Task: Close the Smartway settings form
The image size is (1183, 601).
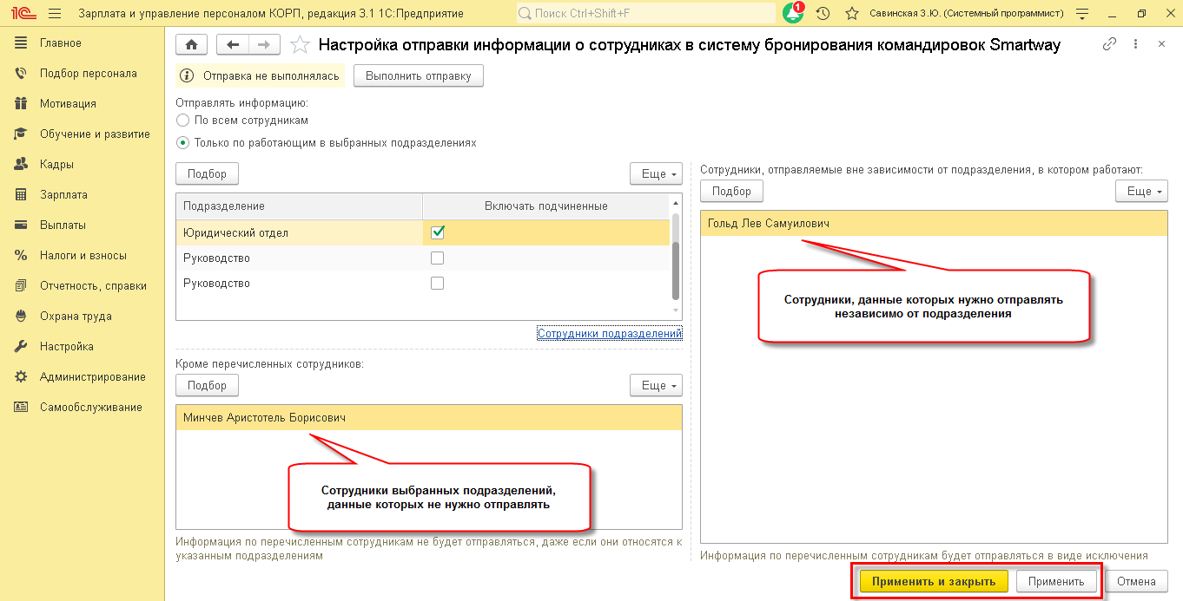Action: [1161, 44]
